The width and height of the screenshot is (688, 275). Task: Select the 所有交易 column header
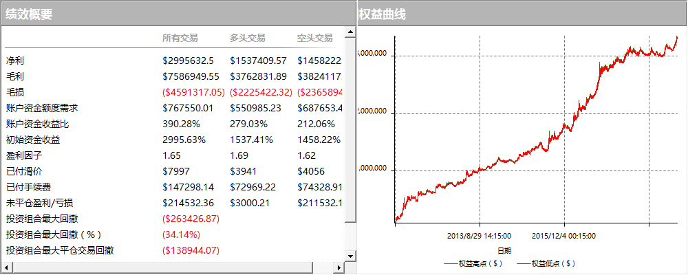[x=180, y=38]
